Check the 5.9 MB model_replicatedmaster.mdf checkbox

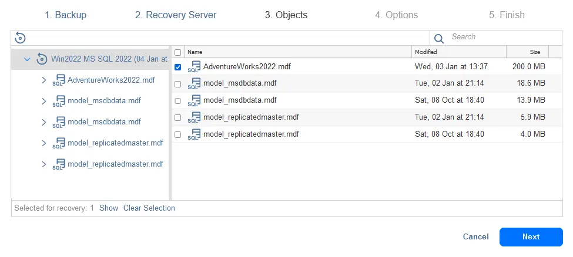tap(177, 117)
